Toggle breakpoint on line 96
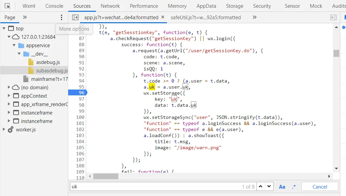 click(78, 93)
